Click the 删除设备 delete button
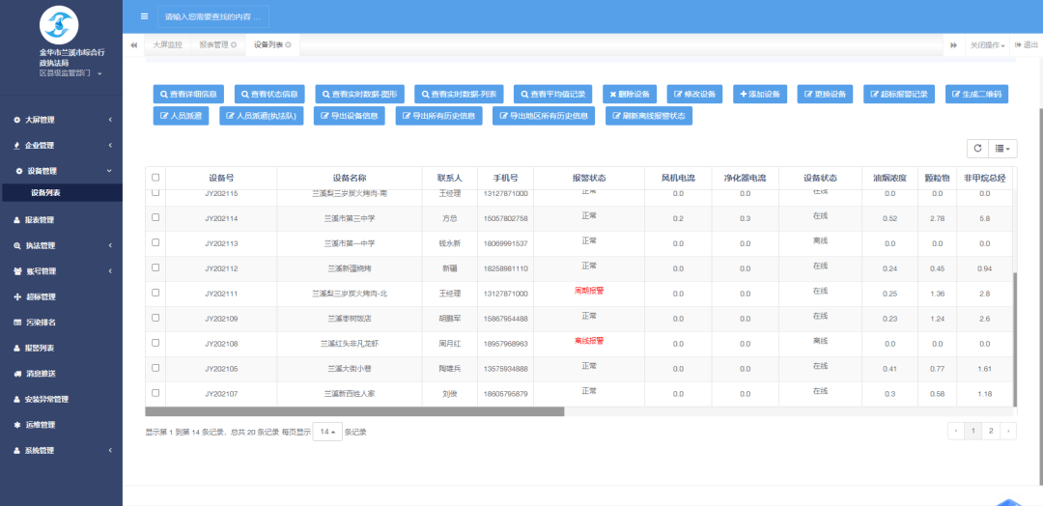1043x506 pixels. [630, 94]
